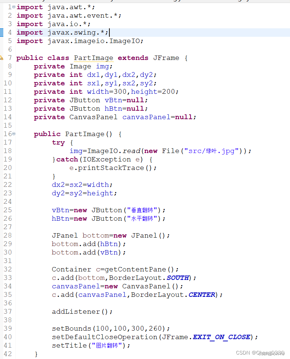Click "java.io.*;" on line 3

pyautogui.click(x=69, y=24)
